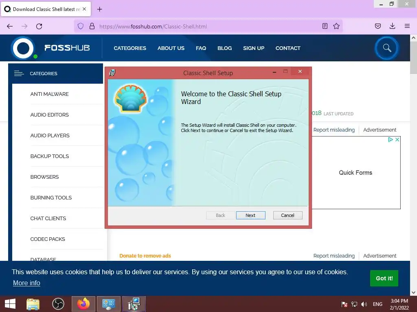
Task: Click the FossHub logo
Action: tap(50, 48)
